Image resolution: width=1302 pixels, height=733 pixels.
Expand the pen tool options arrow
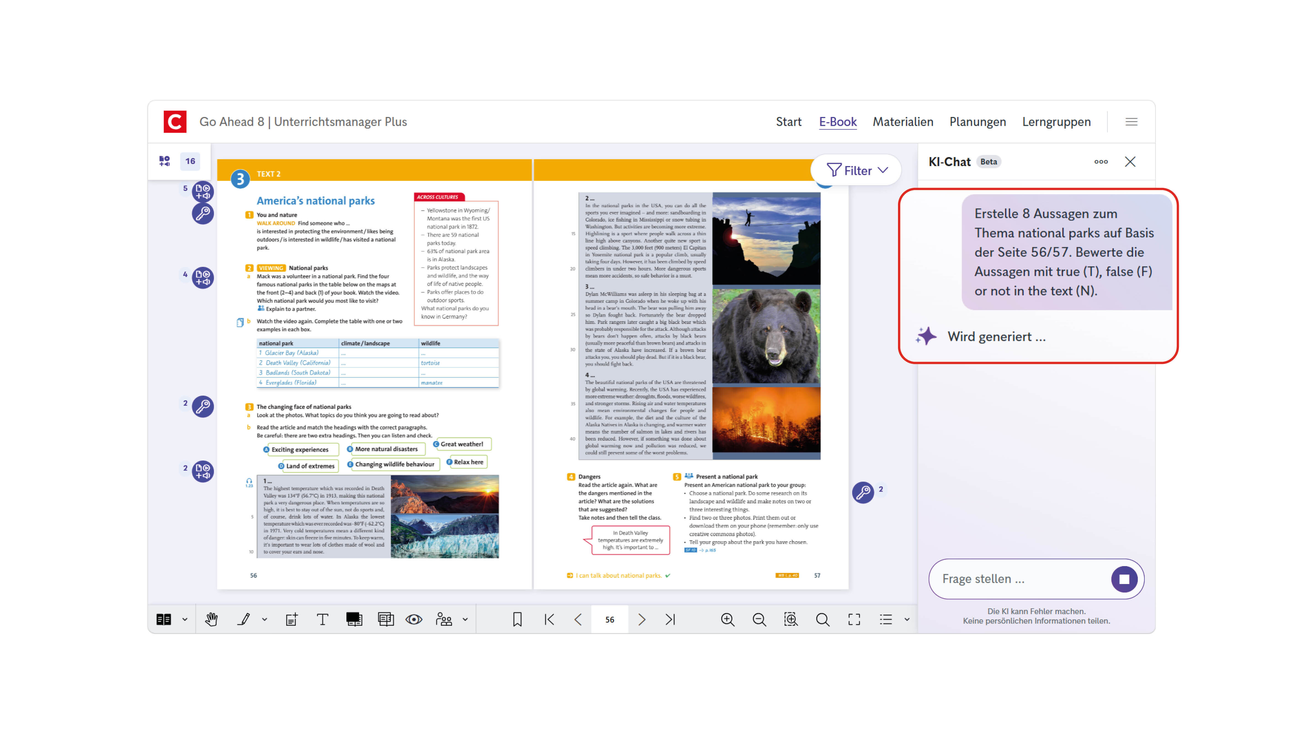pos(264,619)
